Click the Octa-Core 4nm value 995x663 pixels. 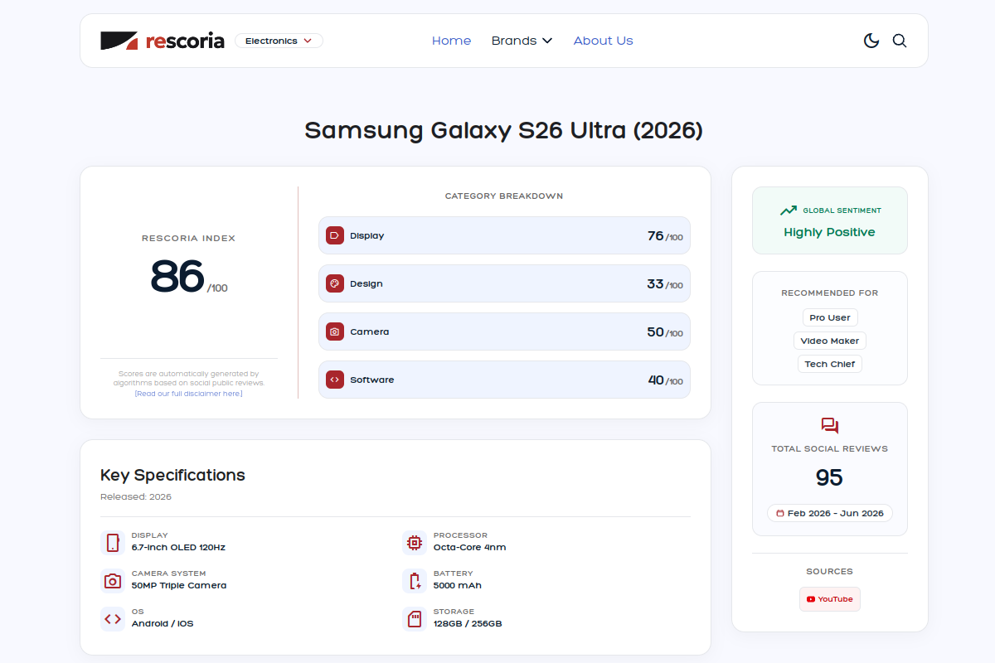469,548
